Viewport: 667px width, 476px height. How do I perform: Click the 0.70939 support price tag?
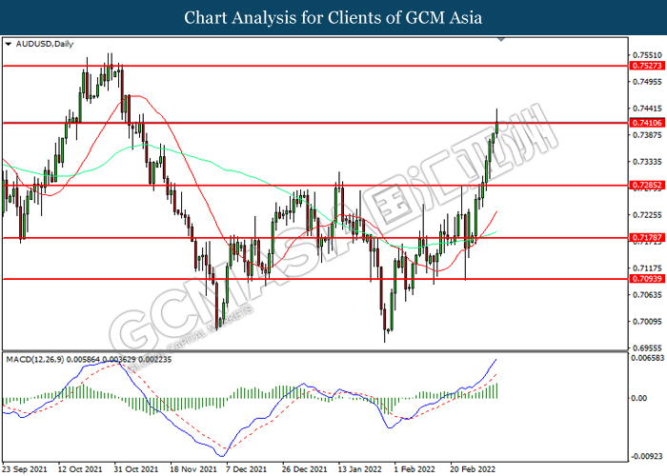coord(647,279)
